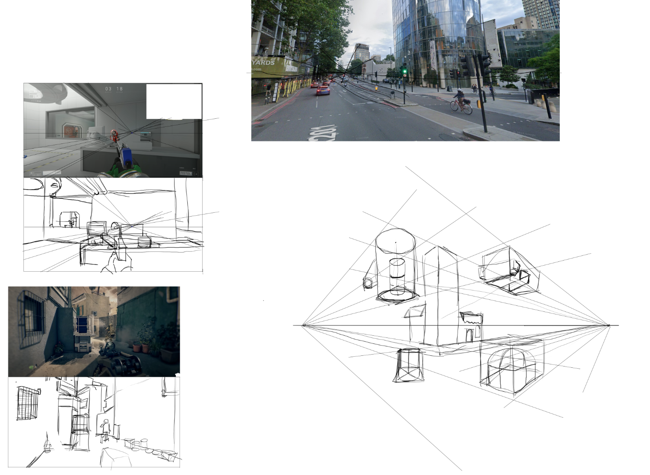Click the domed box sketch below horizon
Viewport: 650px width, 475px height.
pos(510,367)
